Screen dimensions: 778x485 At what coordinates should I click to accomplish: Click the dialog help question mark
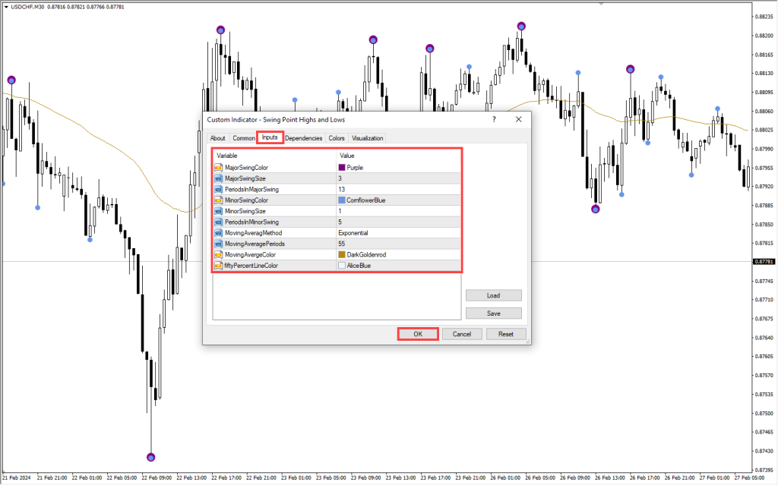pyautogui.click(x=494, y=119)
